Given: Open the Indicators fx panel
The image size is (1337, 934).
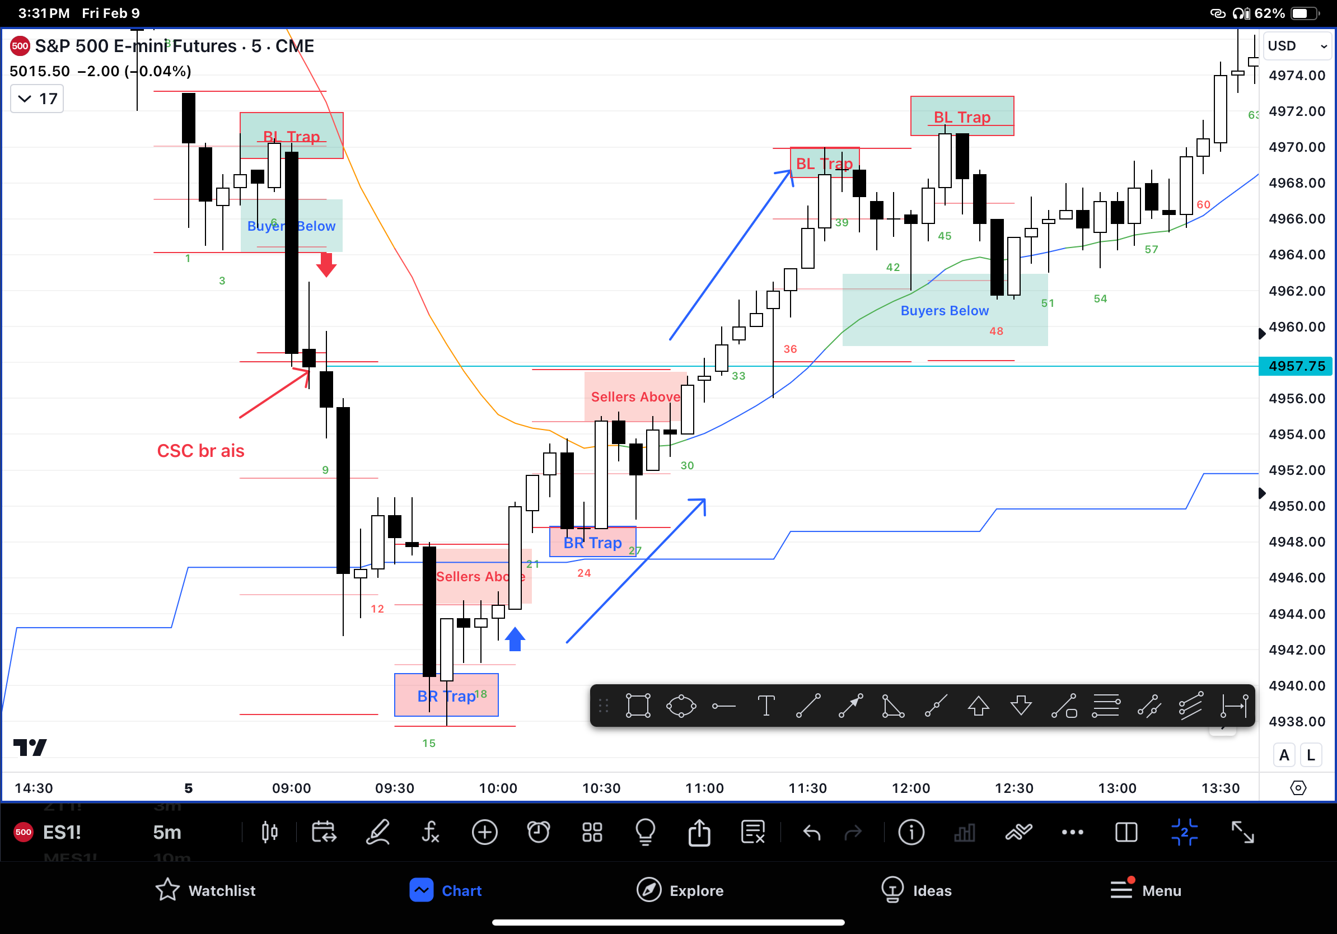Looking at the screenshot, I should [x=431, y=833].
